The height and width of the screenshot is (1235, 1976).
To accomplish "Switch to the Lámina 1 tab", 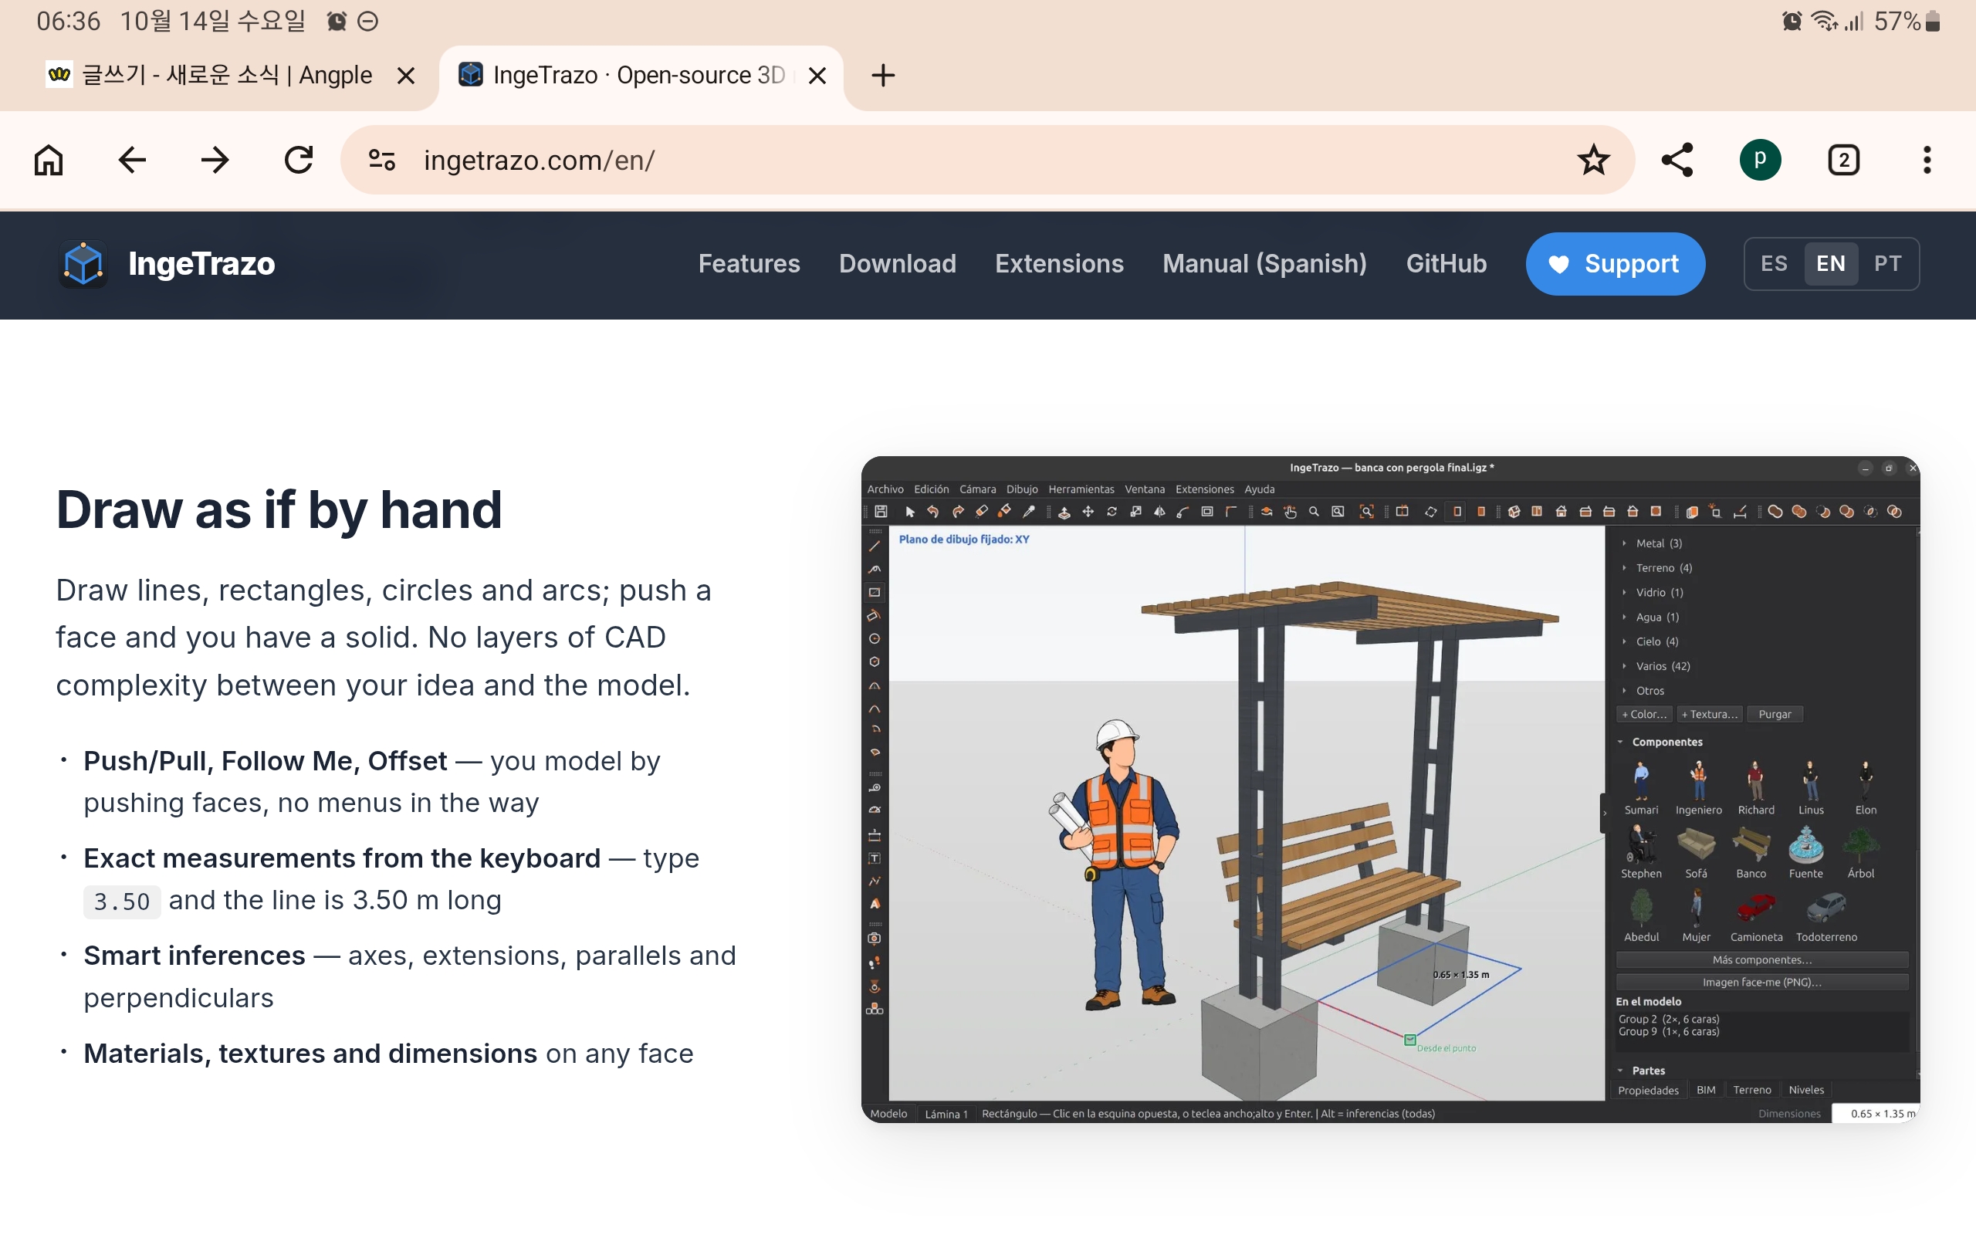I will pos(946,1113).
